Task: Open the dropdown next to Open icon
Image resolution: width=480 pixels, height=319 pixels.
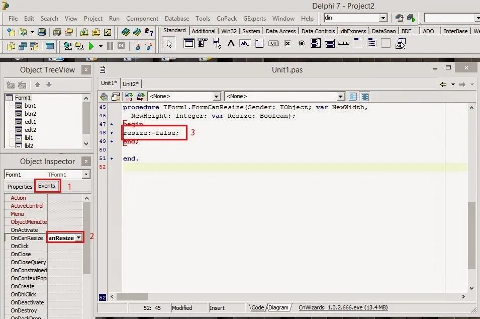Action: point(32,32)
